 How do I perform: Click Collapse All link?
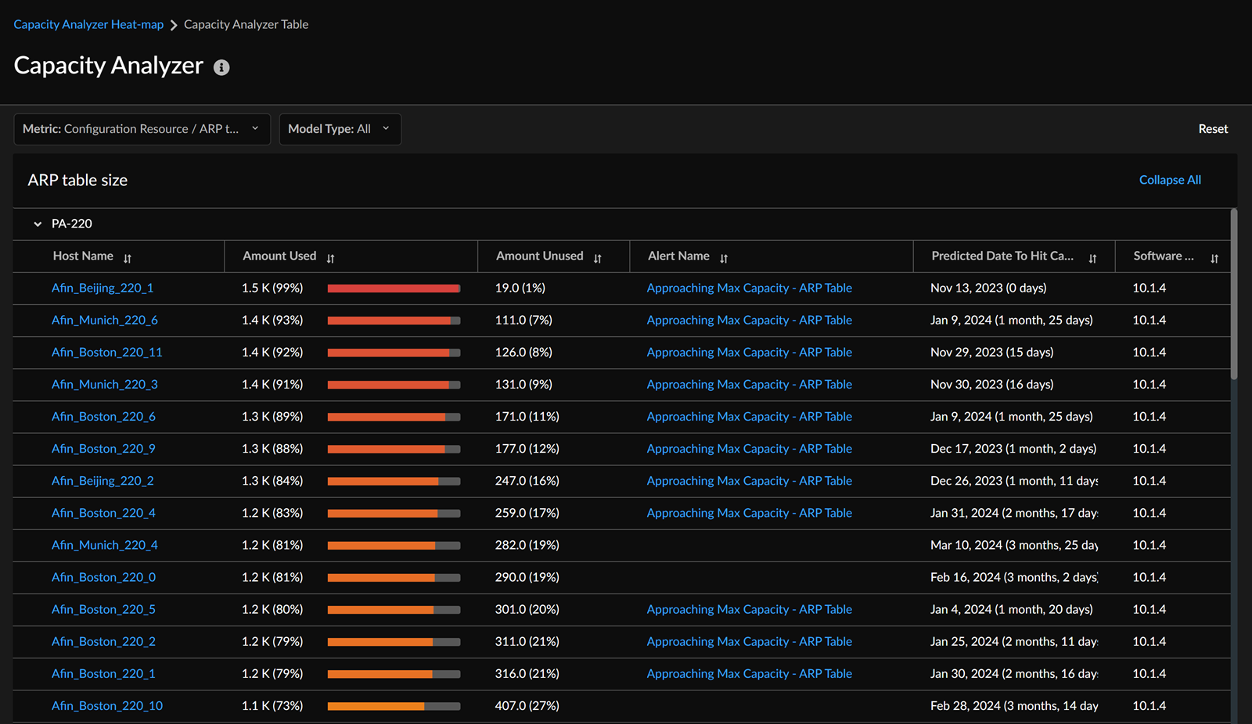point(1169,180)
